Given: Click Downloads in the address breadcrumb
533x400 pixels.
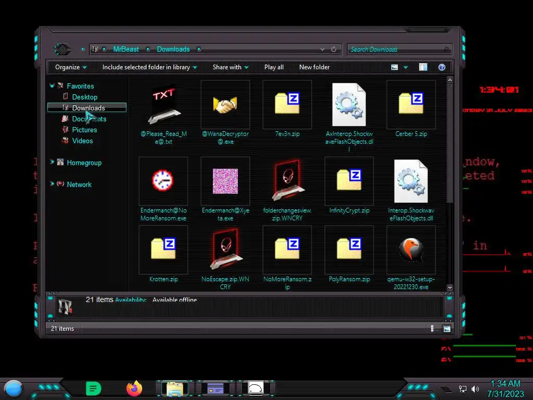Looking at the screenshot, I should (x=173, y=49).
